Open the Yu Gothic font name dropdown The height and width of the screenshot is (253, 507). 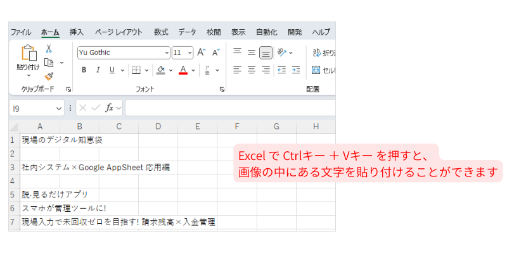(167, 52)
